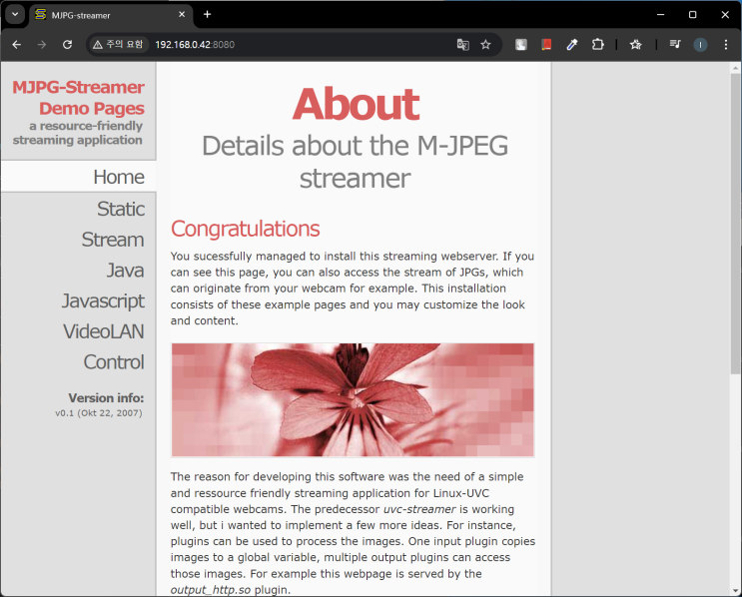Open the bookmarks star list icon
This screenshot has width=742, height=597.
pyautogui.click(x=635, y=45)
